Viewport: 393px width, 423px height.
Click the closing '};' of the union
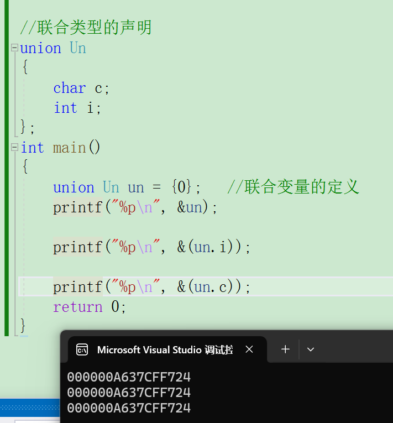(x=28, y=127)
